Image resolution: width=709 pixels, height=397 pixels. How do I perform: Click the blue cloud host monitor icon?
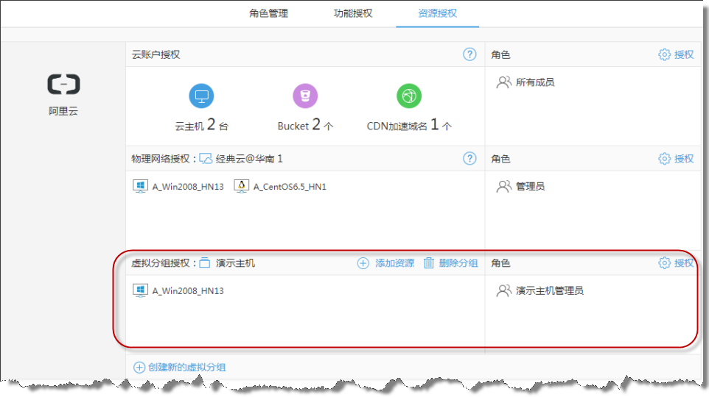pyautogui.click(x=201, y=96)
